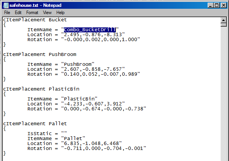Image resolution: width=229 pixels, height=161 pixels.
Task: Open the Edit menu
Action: [x=18, y=13]
